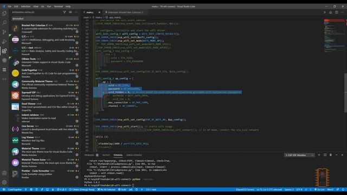Click the Ln Col cursor position indicator
The width and height of the screenshot is (347, 195).
(269, 190)
